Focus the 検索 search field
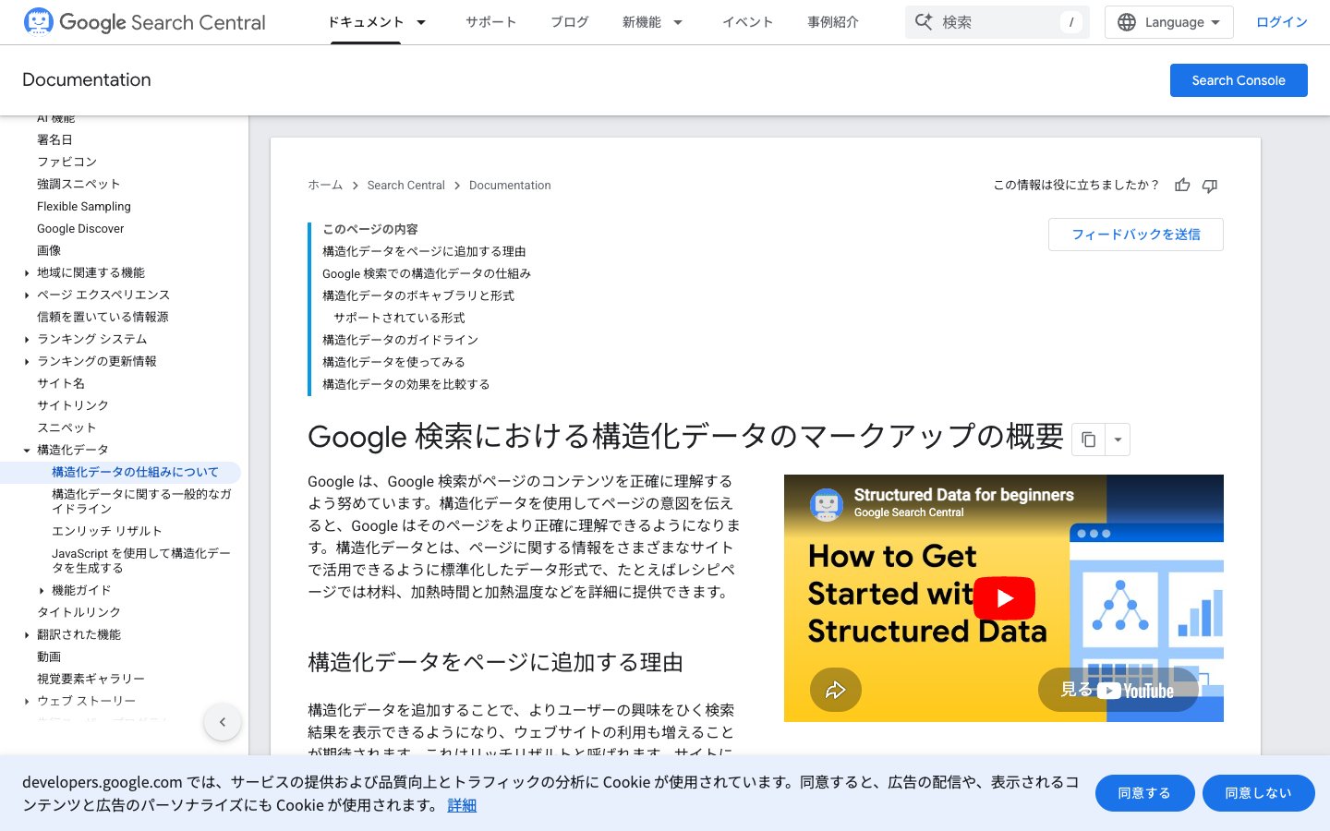The width and height of the screenshot is (1330, 831). (x=997, y=22)
